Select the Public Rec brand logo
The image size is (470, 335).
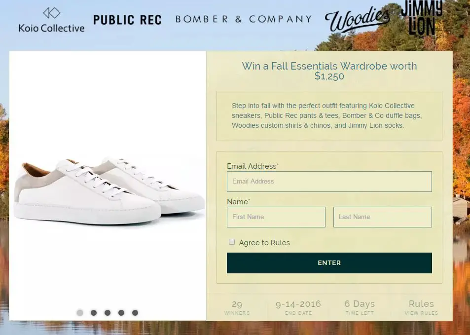pos(127,20)
